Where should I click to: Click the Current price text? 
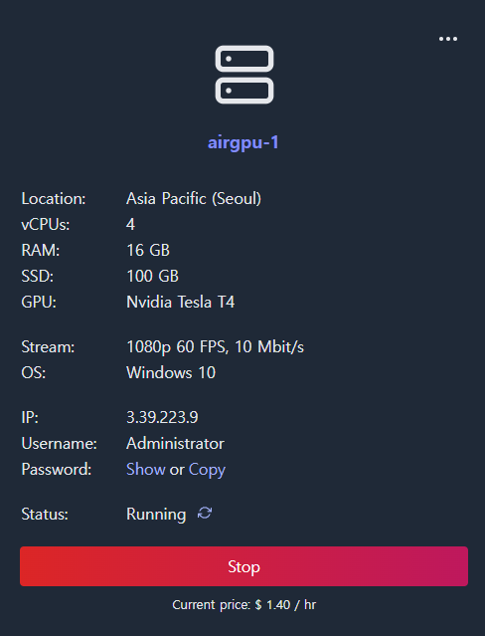(243, 605)
